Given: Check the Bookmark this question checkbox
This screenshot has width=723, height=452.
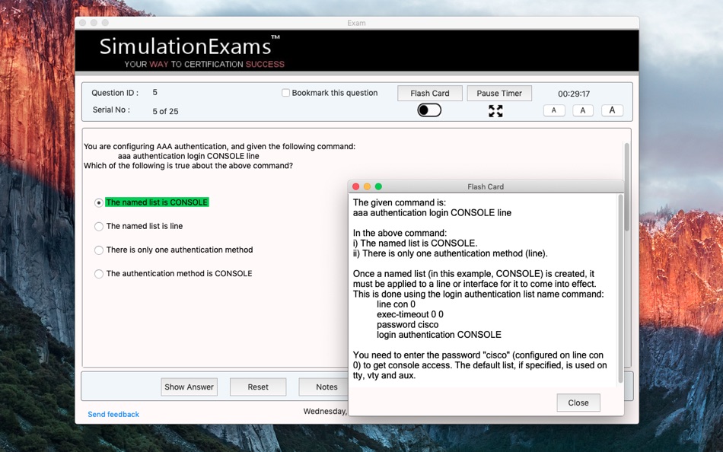Looking at the screenshot, I should 285,93.
